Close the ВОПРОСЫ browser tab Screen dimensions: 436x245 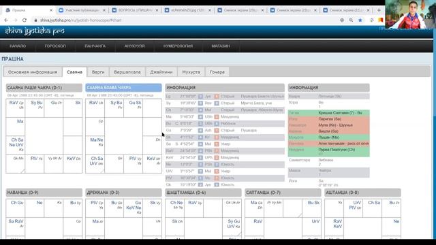point(157,10)
